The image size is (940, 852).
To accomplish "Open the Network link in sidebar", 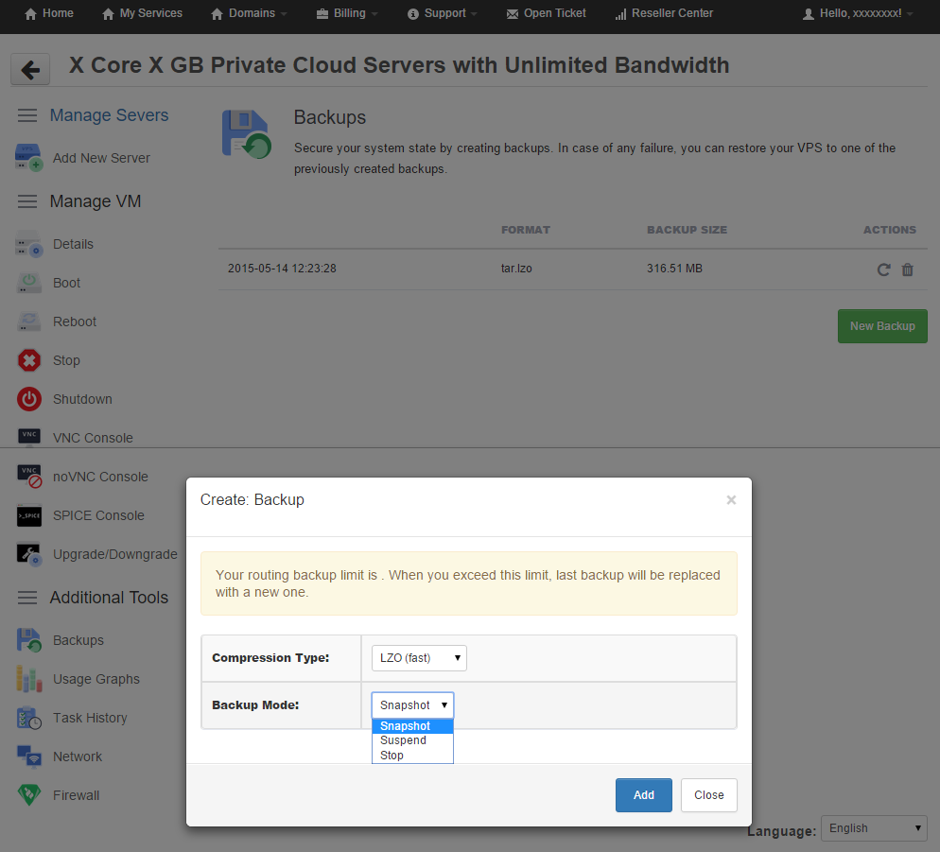I will pos(78,756).
